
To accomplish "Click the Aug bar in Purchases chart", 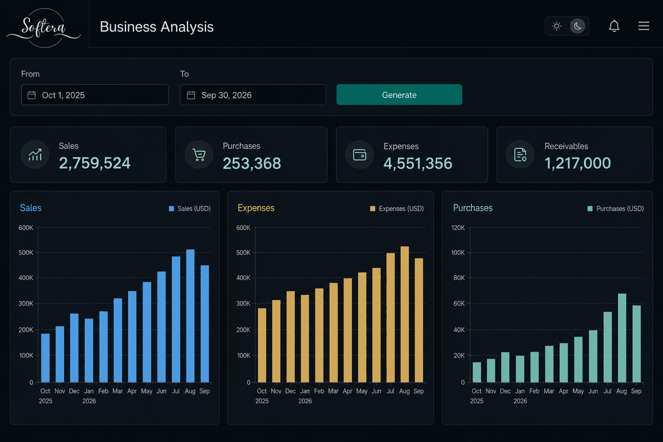I will tap(622, 338).
